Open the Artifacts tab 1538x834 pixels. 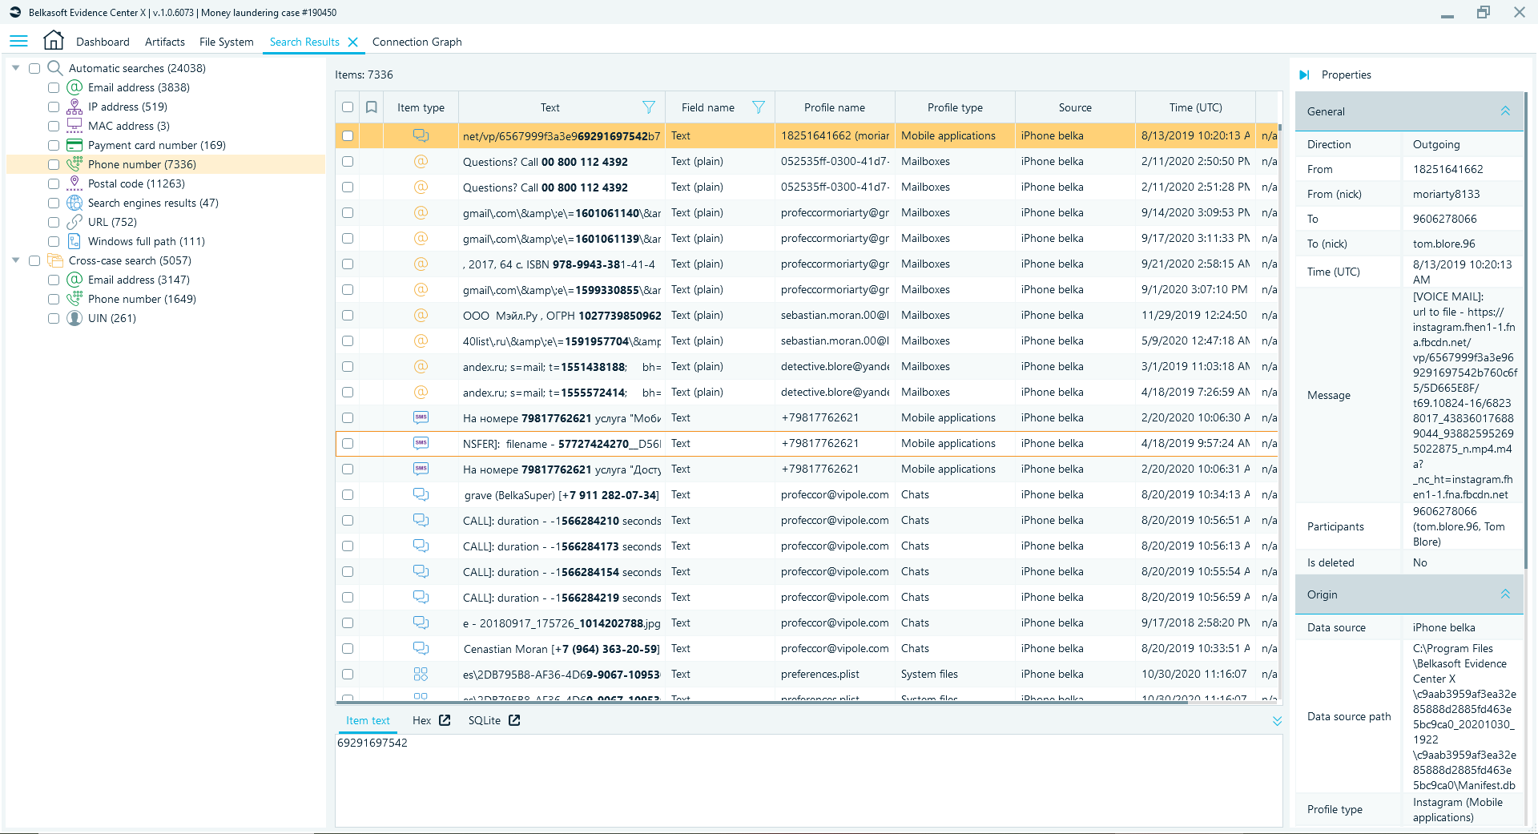coord(165,42)
